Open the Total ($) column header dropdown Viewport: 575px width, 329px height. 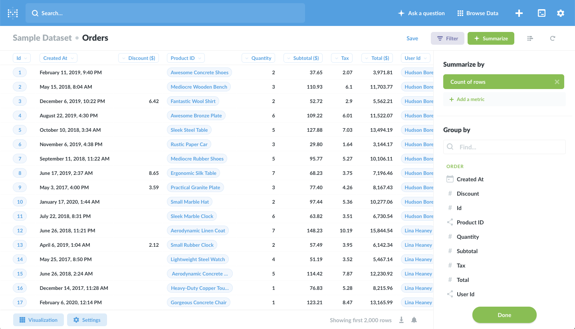pyautogui.click(x=377, y=58)
